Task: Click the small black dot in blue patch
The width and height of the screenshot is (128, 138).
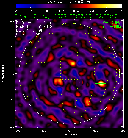Action: coord(60,90)
